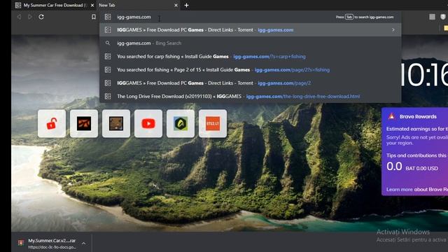Image resolution: width=448 pixels, height=252 pixels.
Task: Open The Long Drive Free Download suggestion
Action: [x=250, y=97]
